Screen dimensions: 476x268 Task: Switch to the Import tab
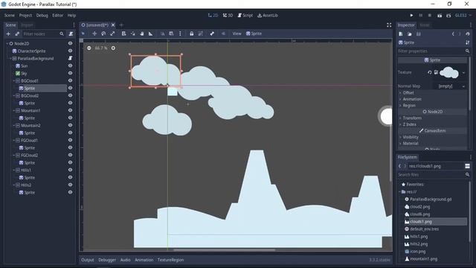click(x=27, y=25)
